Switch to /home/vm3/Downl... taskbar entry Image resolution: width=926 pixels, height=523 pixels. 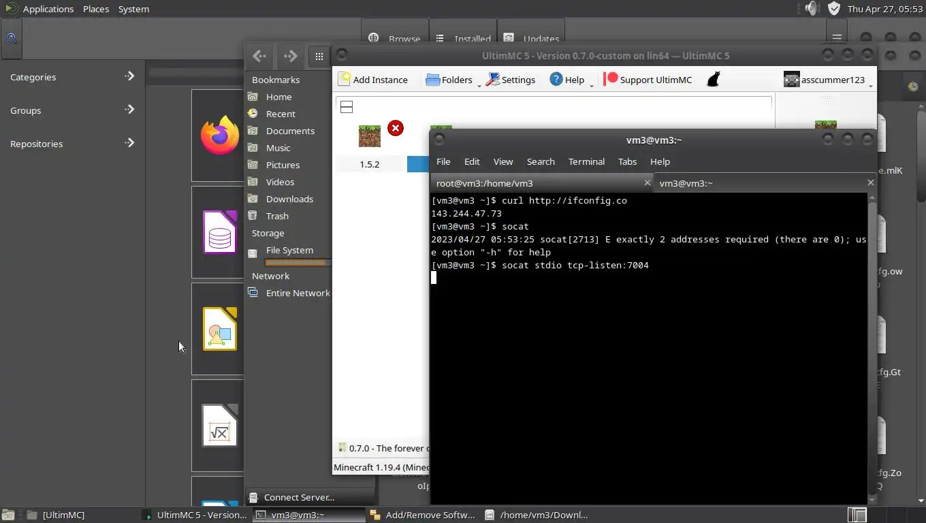pyautogui.click(x=537, y=515)
